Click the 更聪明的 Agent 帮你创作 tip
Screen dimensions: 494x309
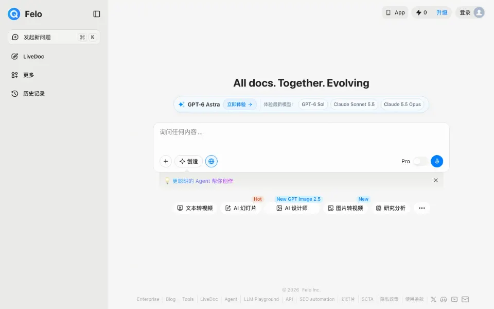click(x=203, y=181)
